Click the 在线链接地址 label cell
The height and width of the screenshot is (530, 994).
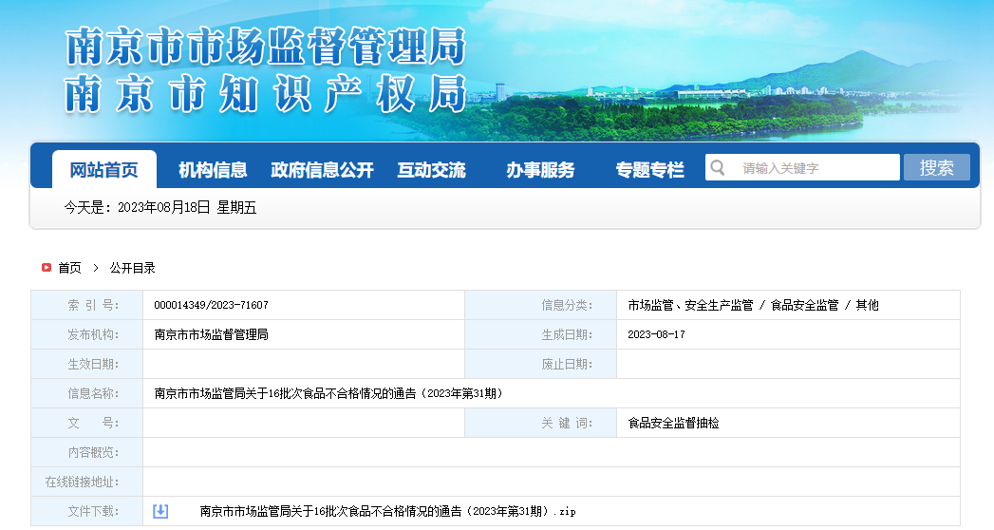pos(86,482)
